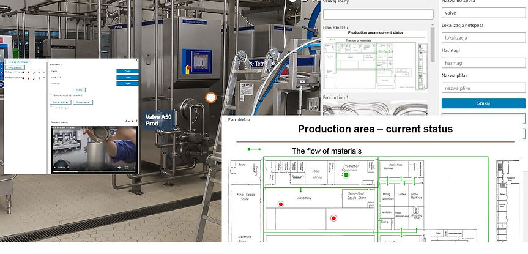Click the 'Tools Hiring' room label

316,174
